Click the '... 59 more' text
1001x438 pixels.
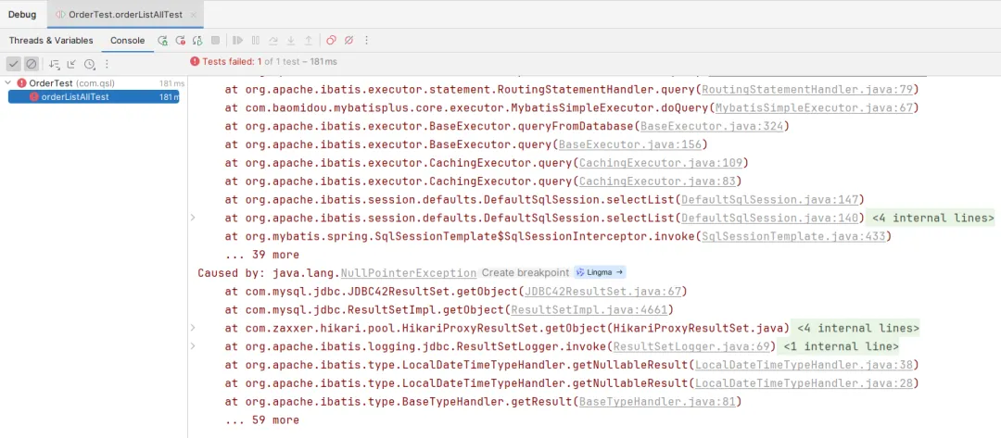pyautogui.click(x=261, y=420)
